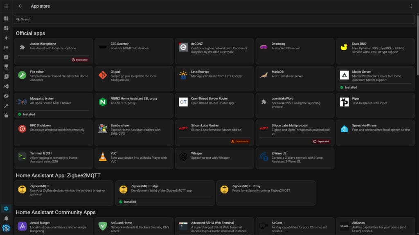This screenshot has height=235, width=419.
Task: Open the Zigbee2MQTT Edge app card
Action: [165, 193]
